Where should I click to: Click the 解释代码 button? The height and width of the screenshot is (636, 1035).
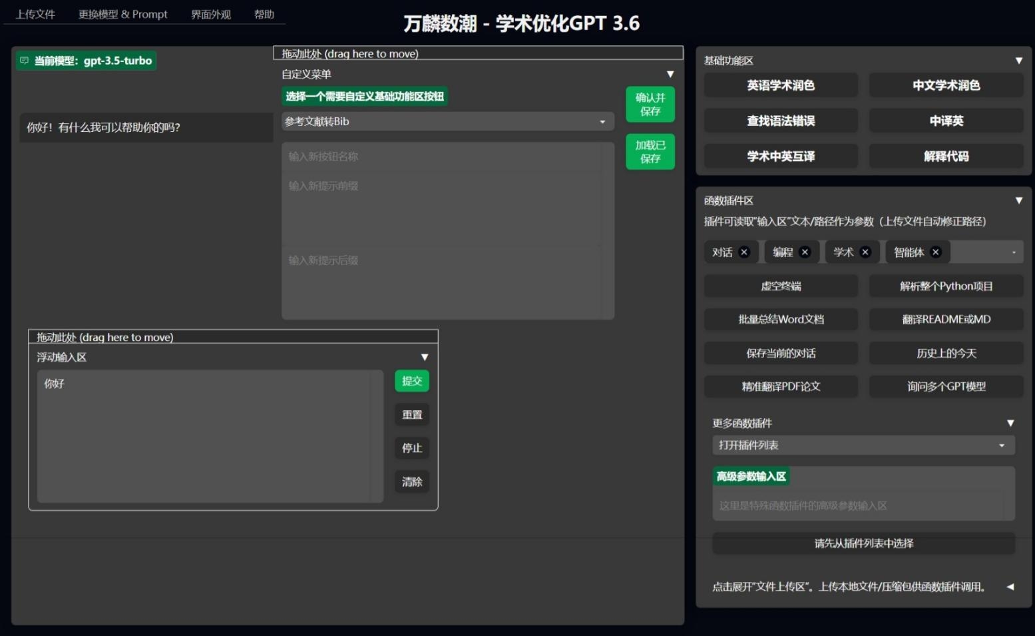coord(946,157)
